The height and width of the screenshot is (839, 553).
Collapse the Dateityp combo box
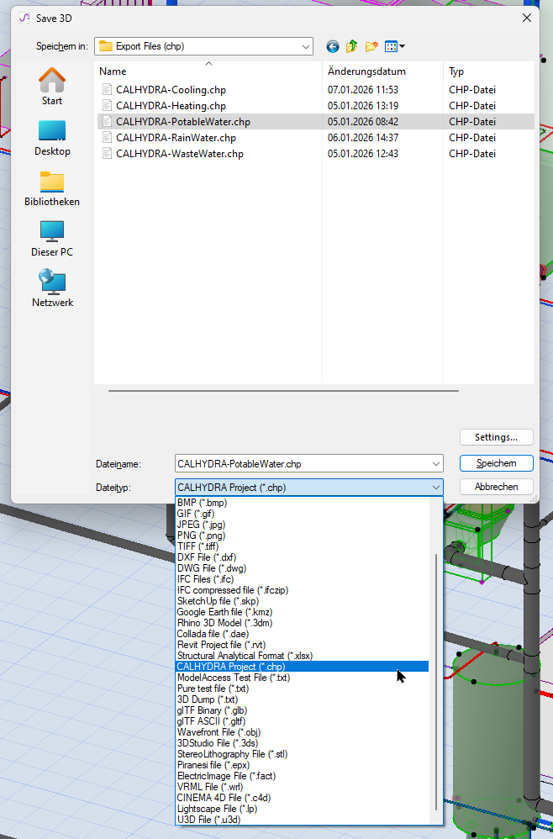click(x=436, y=488)
